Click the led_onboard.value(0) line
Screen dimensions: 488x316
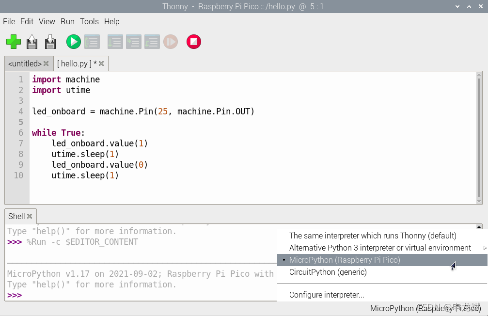[x=100, y=164]
